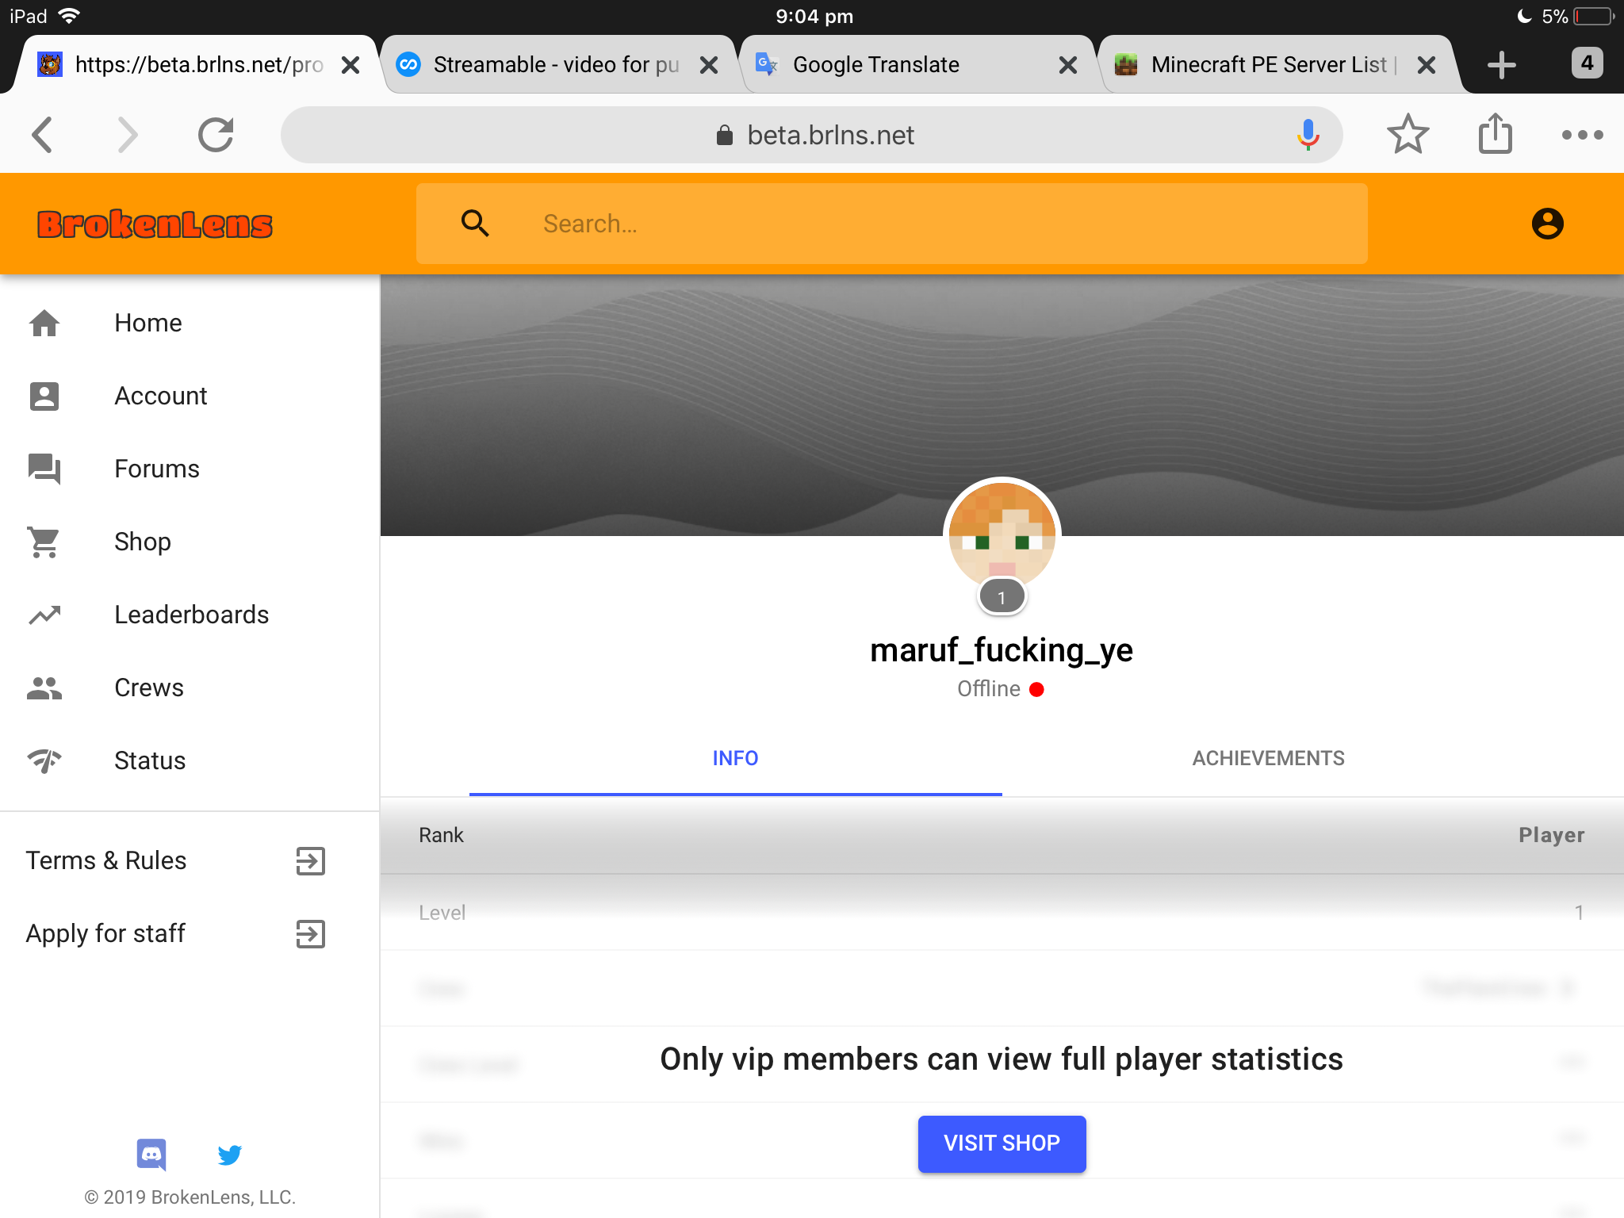Open browser share menu
Screen dimensions: 1624x1218
(1495, 133)
